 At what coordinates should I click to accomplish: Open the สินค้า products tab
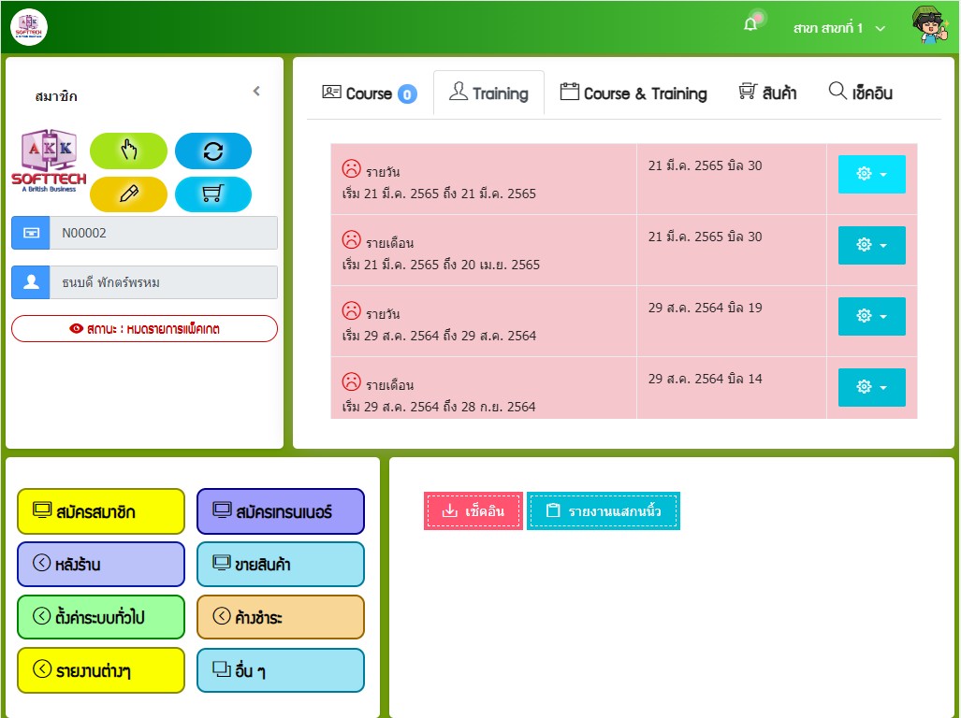tap(767, 93)
